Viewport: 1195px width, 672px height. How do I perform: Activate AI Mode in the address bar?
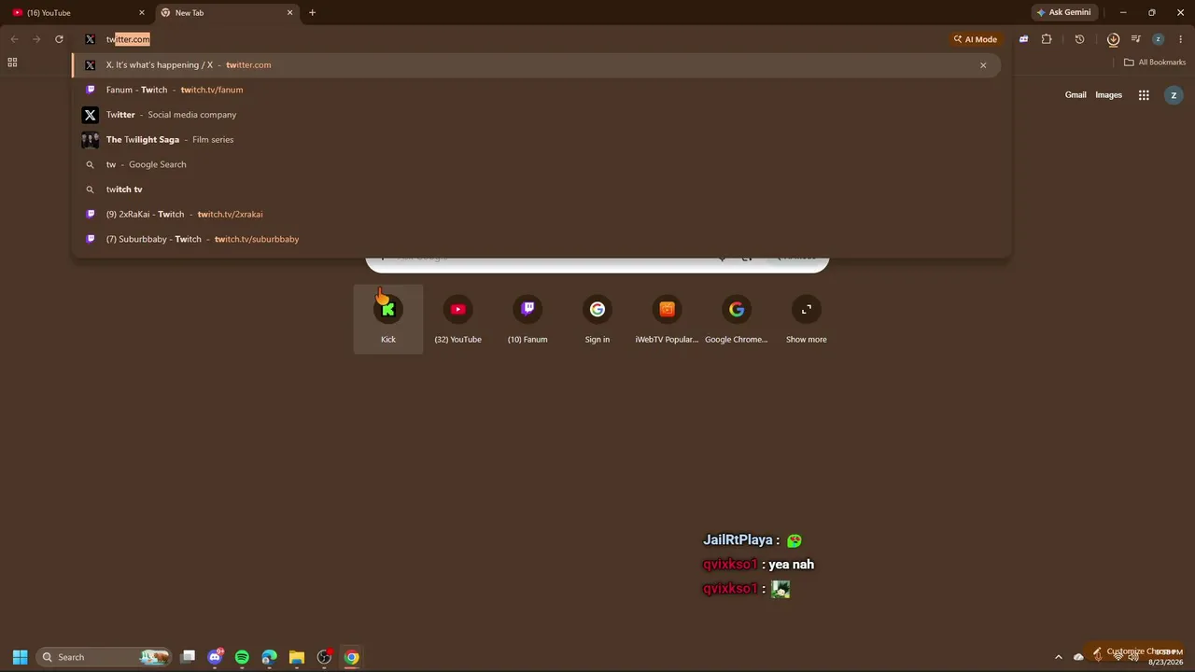975,39
